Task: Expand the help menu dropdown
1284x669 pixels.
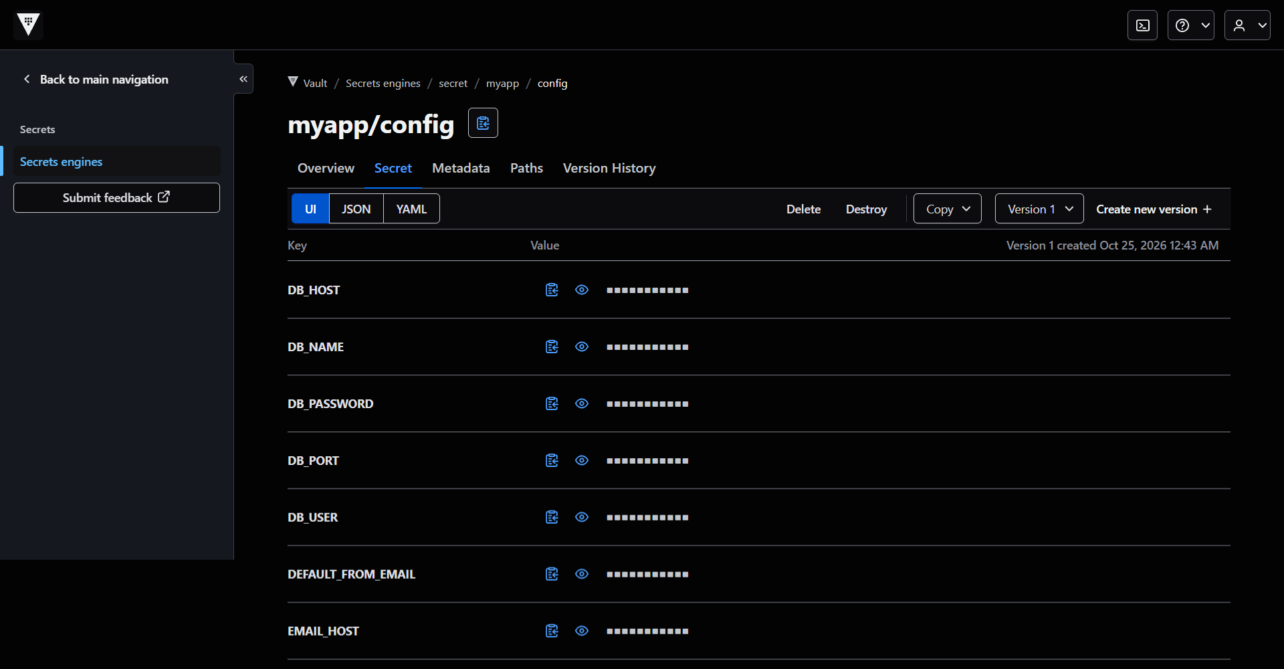Action: pyautogui.click(x=1191, y=25)
